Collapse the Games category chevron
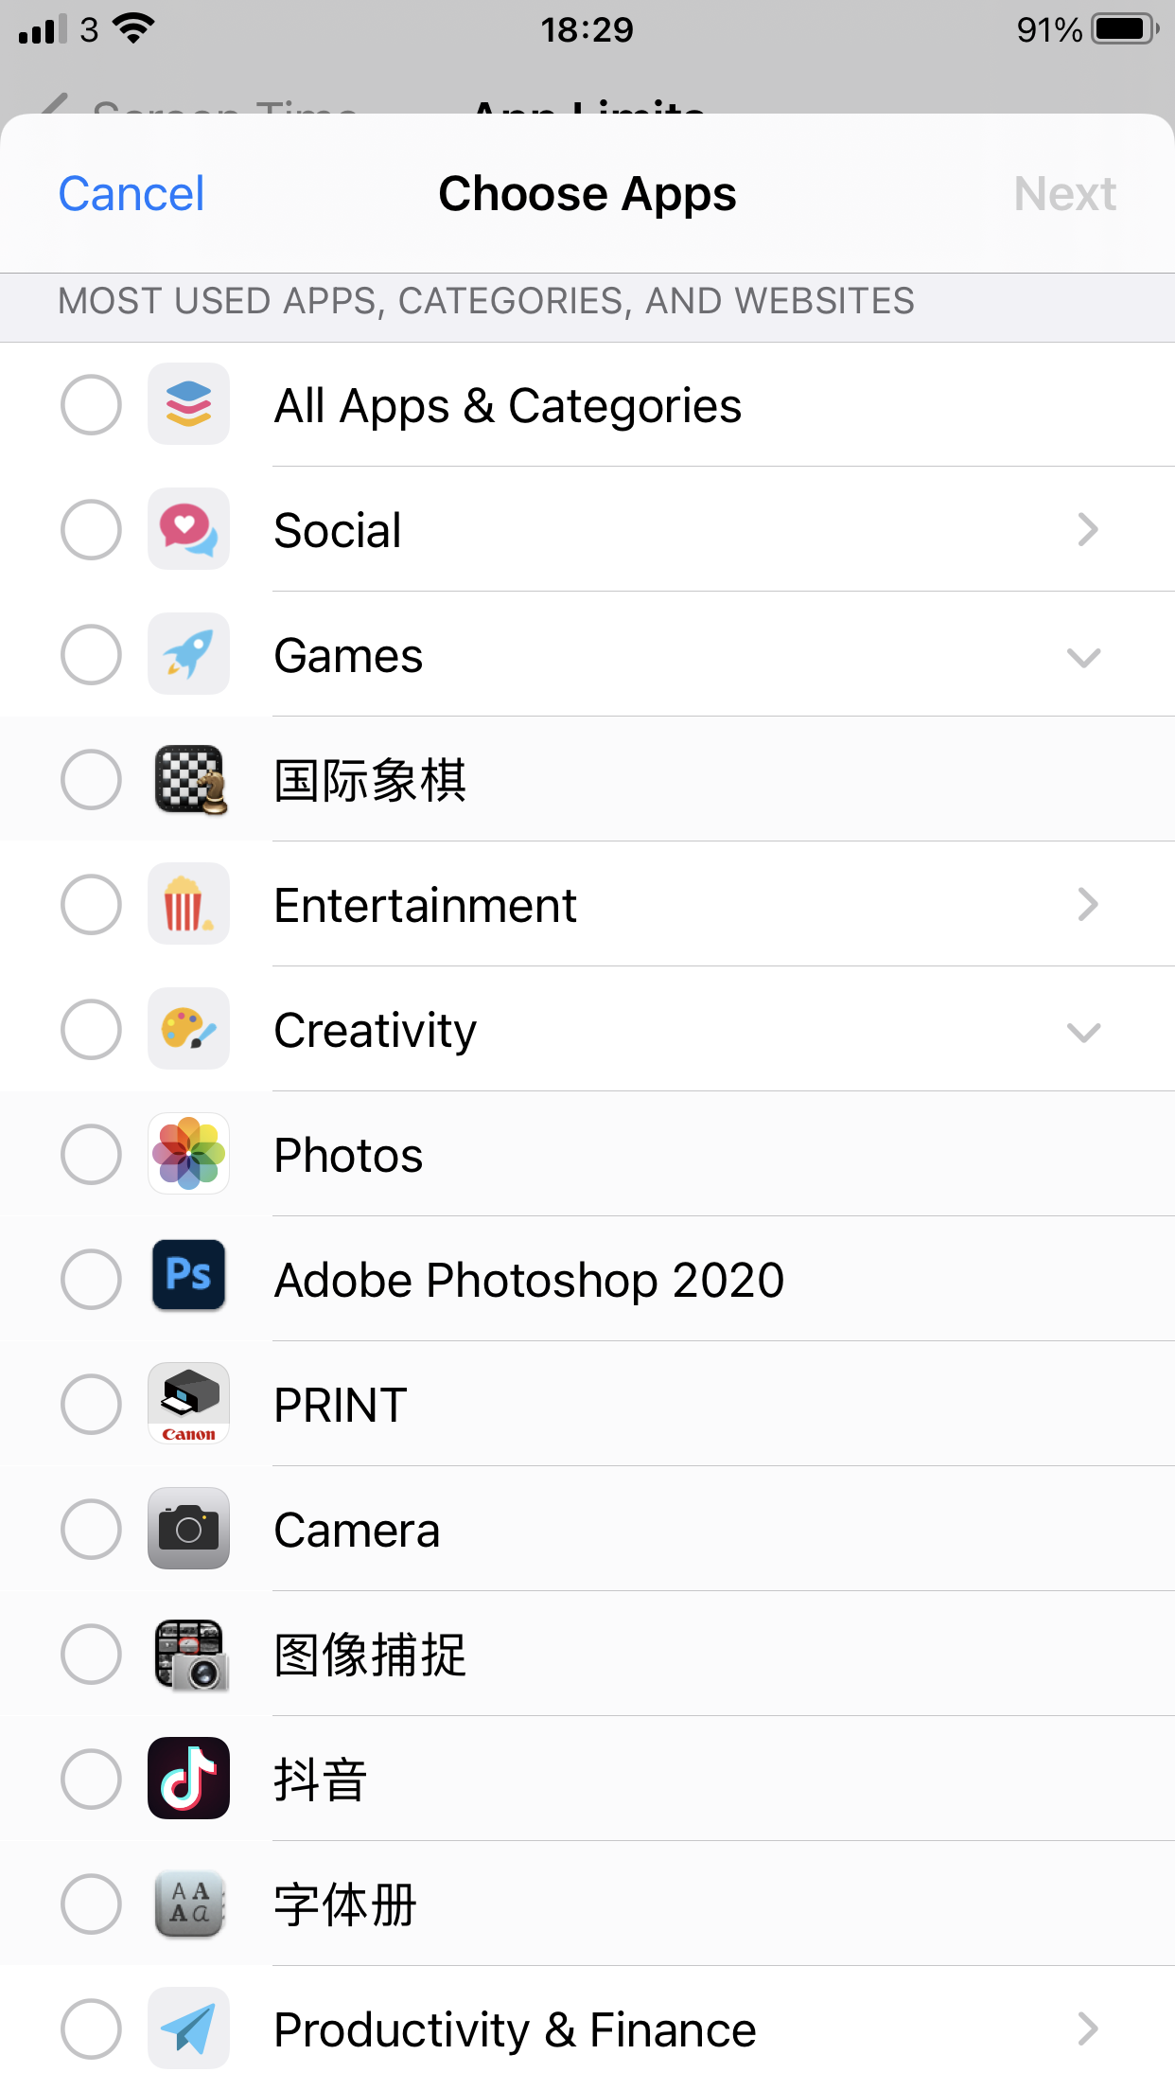This screenshot has width=1175, height=2090. tap(1084, 656)
